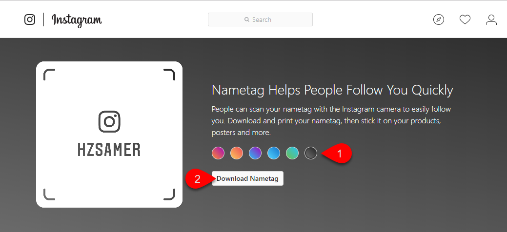The height and width of the screenshot is (232, 507).
Task: Select the green-teal nametag color
Action: 292,153
